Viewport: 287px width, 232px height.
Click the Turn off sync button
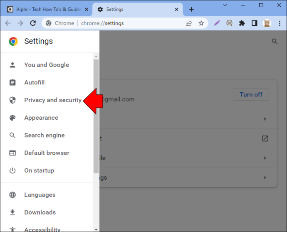pyautogui.click(x=251, y=94)
